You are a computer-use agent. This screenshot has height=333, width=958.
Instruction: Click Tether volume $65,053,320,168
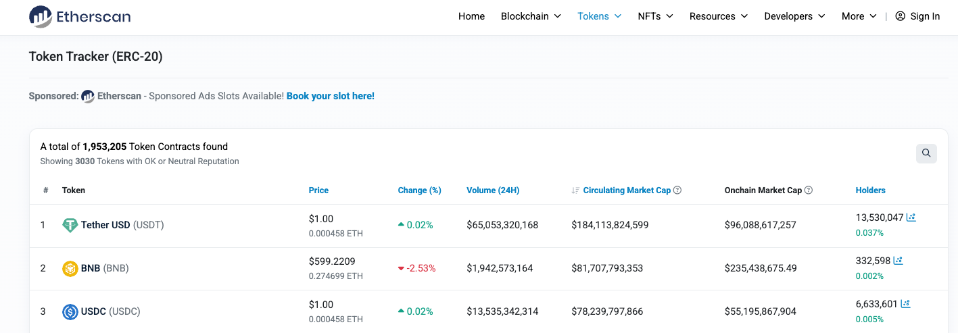click(502, 225)
